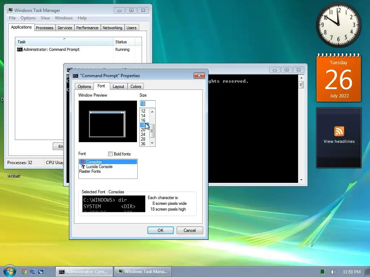Click View headlines in feed gadget
The height and width of the screenshot is (277, 370).
coord(339,141)
